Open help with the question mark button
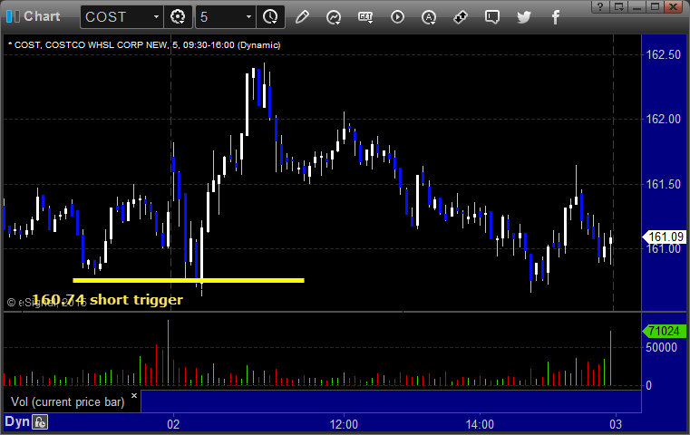 (x=600, y=6)
